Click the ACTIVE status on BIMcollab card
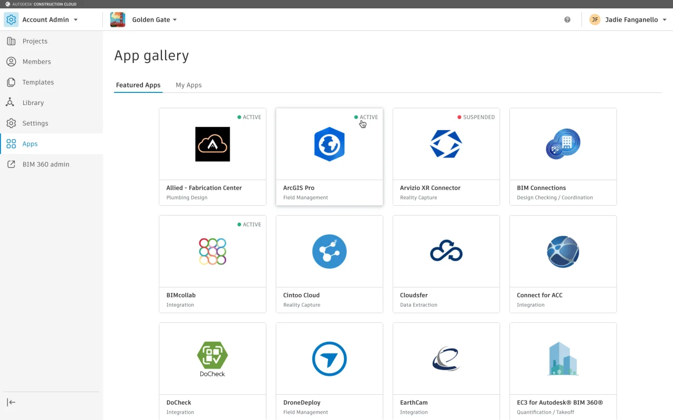The height and width of the screenshot is (420, 673). [249, 224]
